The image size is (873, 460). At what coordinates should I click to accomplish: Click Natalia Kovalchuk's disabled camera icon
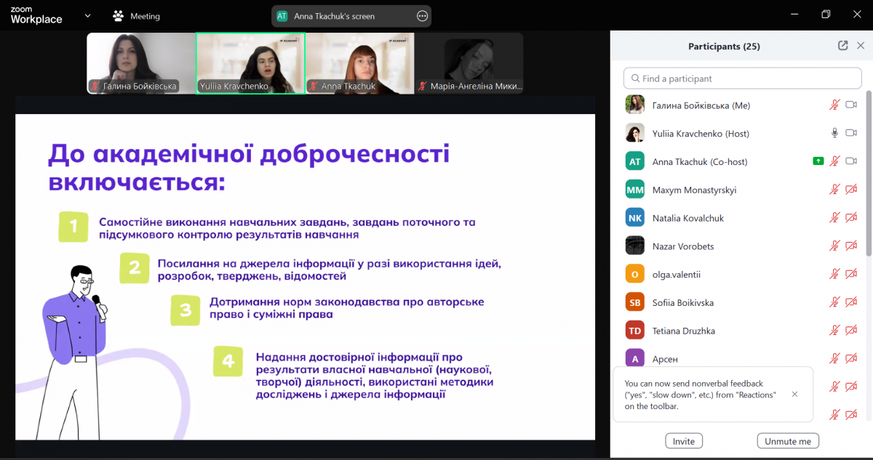pyautogui.click(x=851, y=218)
